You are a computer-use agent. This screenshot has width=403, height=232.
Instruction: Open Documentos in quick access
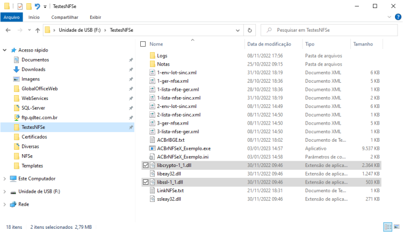click(x=35, y=60)
